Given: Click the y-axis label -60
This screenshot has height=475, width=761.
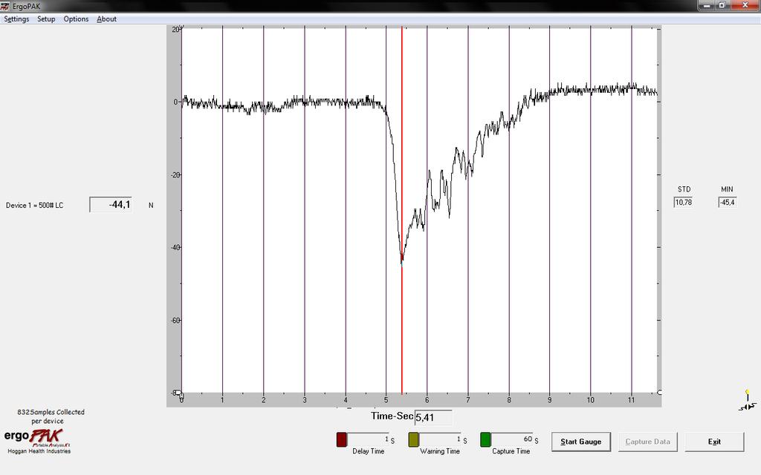Looking at the screenshot, I should tap(175, 321).
